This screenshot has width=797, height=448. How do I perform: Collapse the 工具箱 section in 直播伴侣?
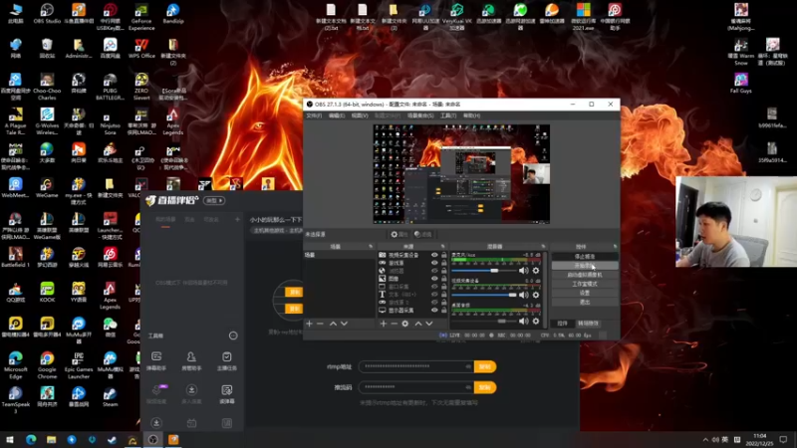coord(233,336)
